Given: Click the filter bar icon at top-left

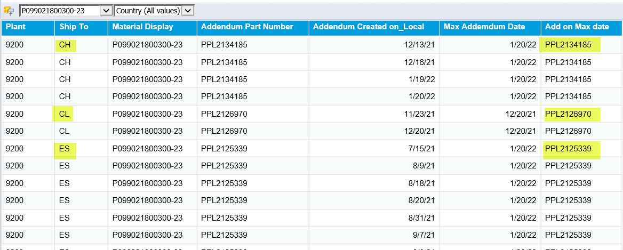Looking at the screenshot, I should pos(9,11).
